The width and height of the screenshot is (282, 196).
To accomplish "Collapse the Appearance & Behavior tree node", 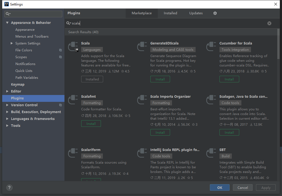I will (x=7, y=23).
